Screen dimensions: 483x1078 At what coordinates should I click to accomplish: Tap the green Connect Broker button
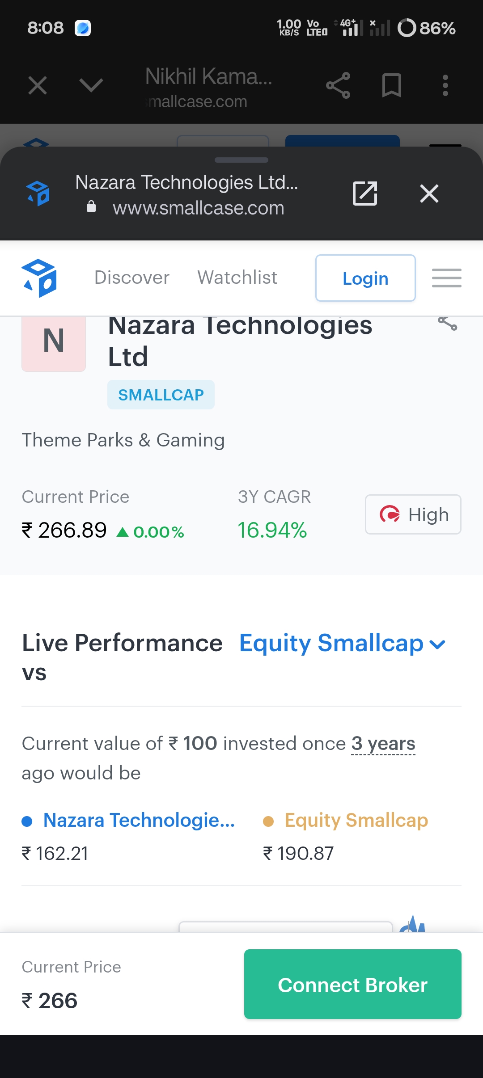[352, 984]
